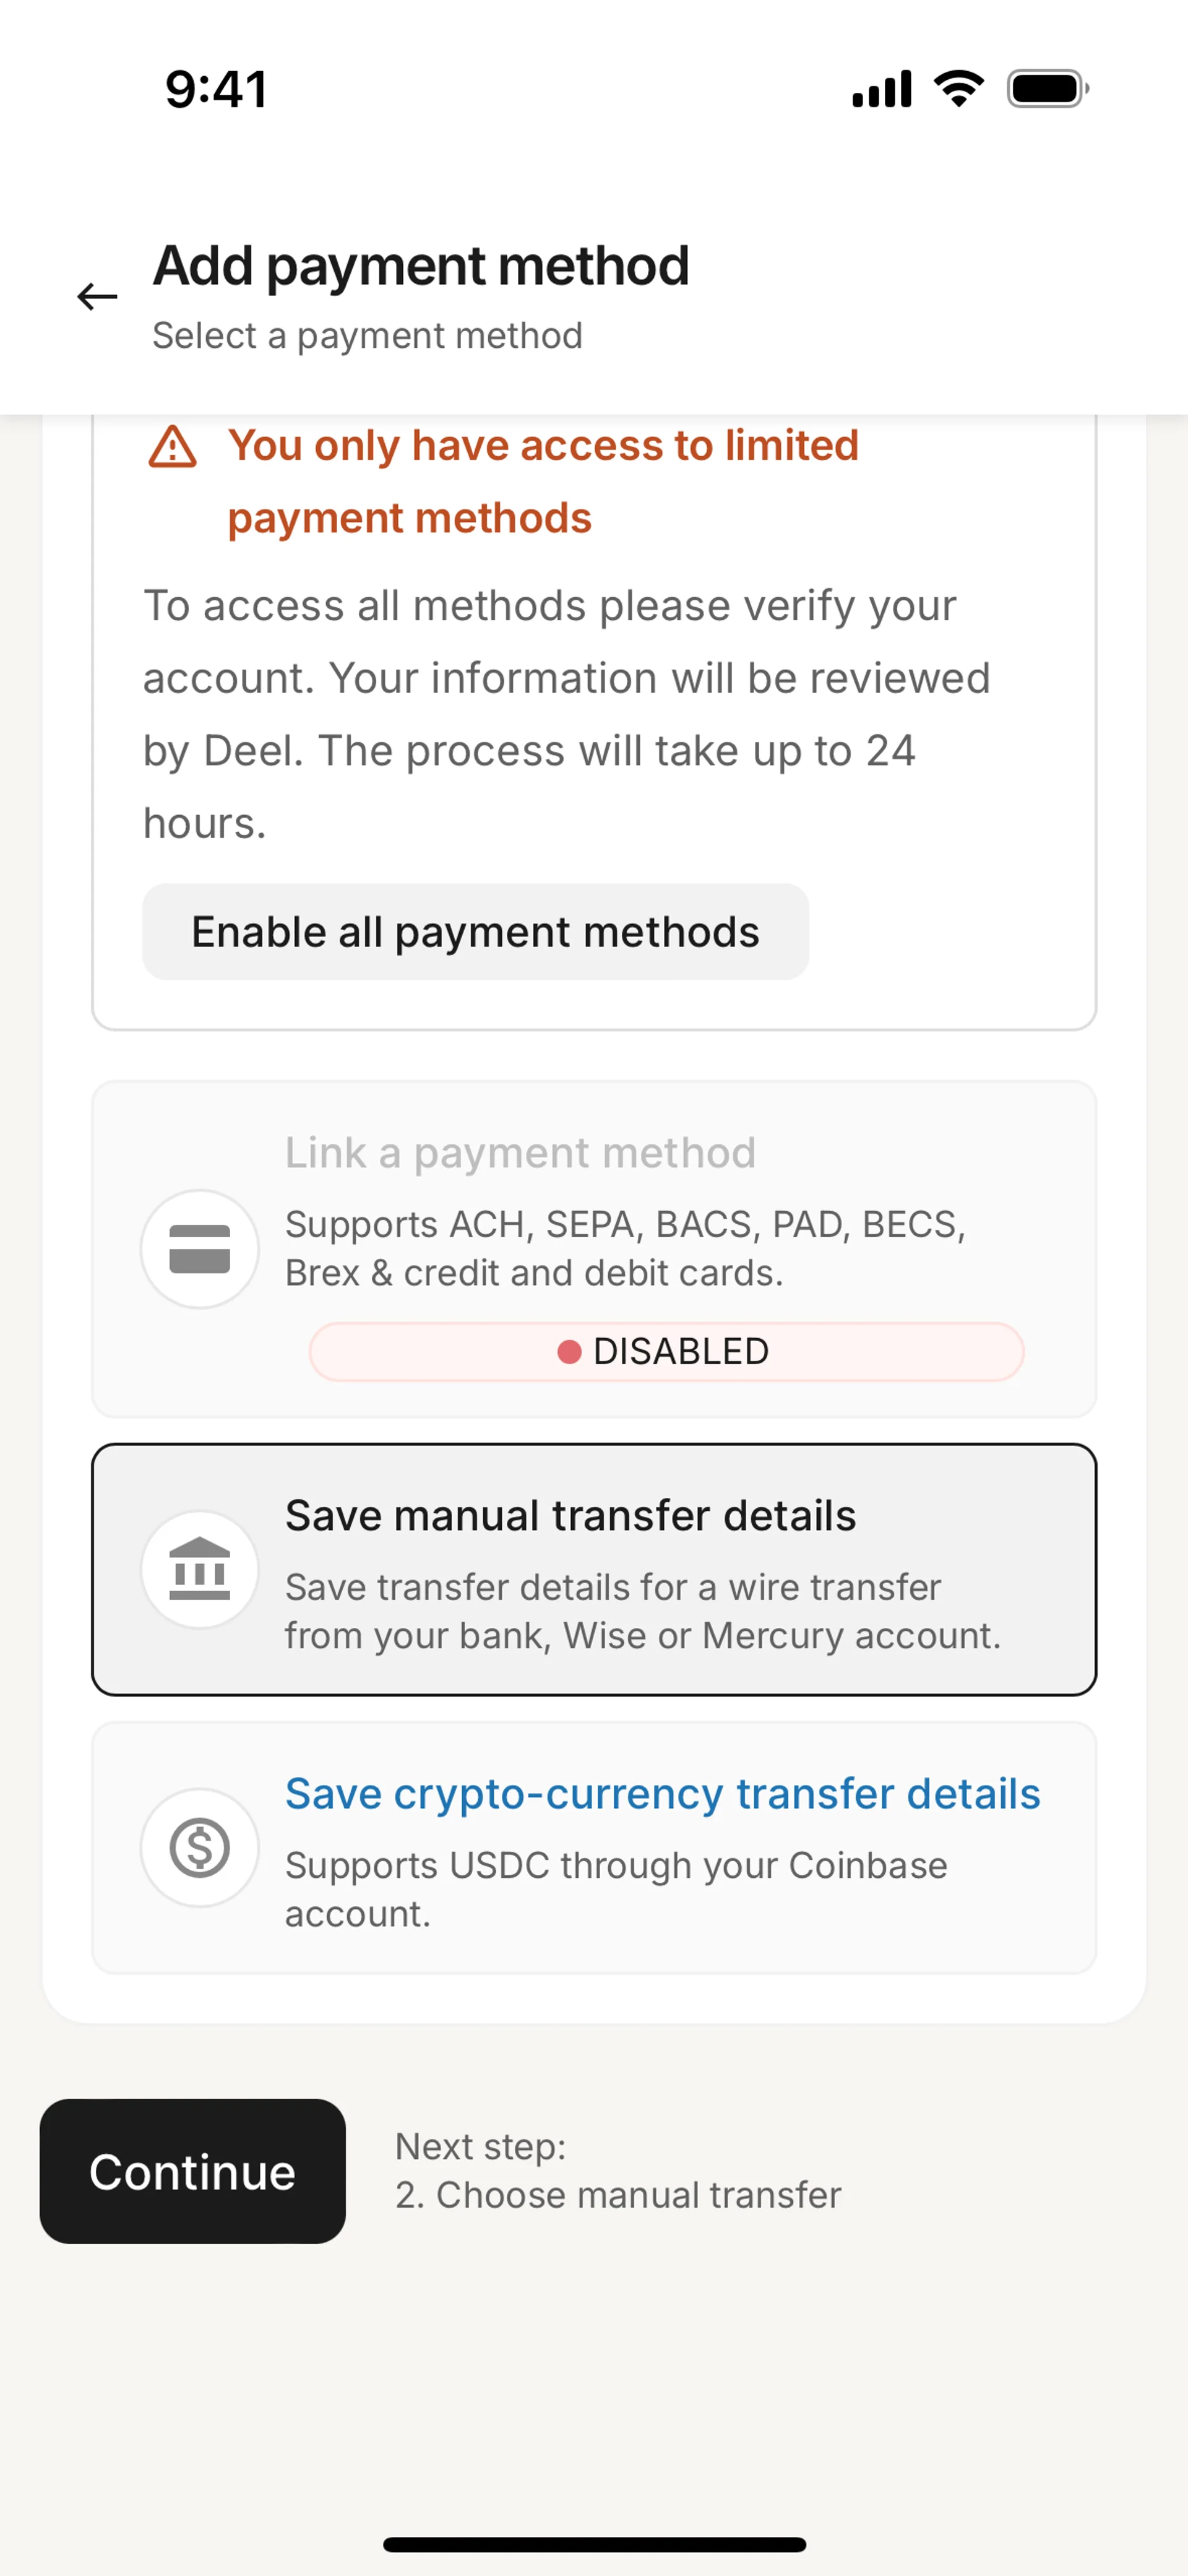Tap the Add payment method title

pos(421,266)
